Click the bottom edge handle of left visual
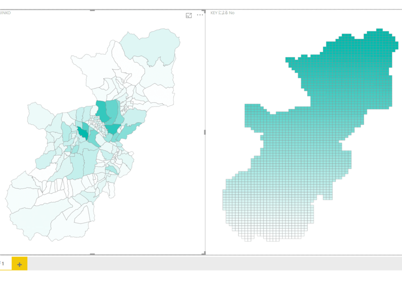The height and width of the screenshot is (287, 402). [x=93, y=254]
